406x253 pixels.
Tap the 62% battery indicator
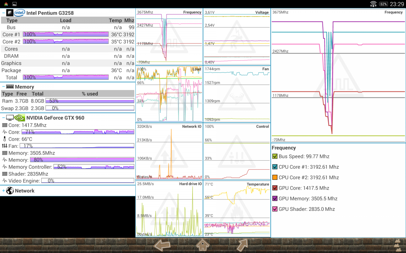383,4
